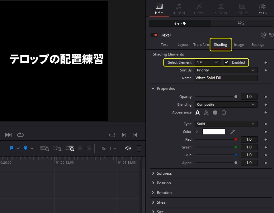274x213 pixels.
Task: Expand the Softness section
Action: [x=153, y=173]
